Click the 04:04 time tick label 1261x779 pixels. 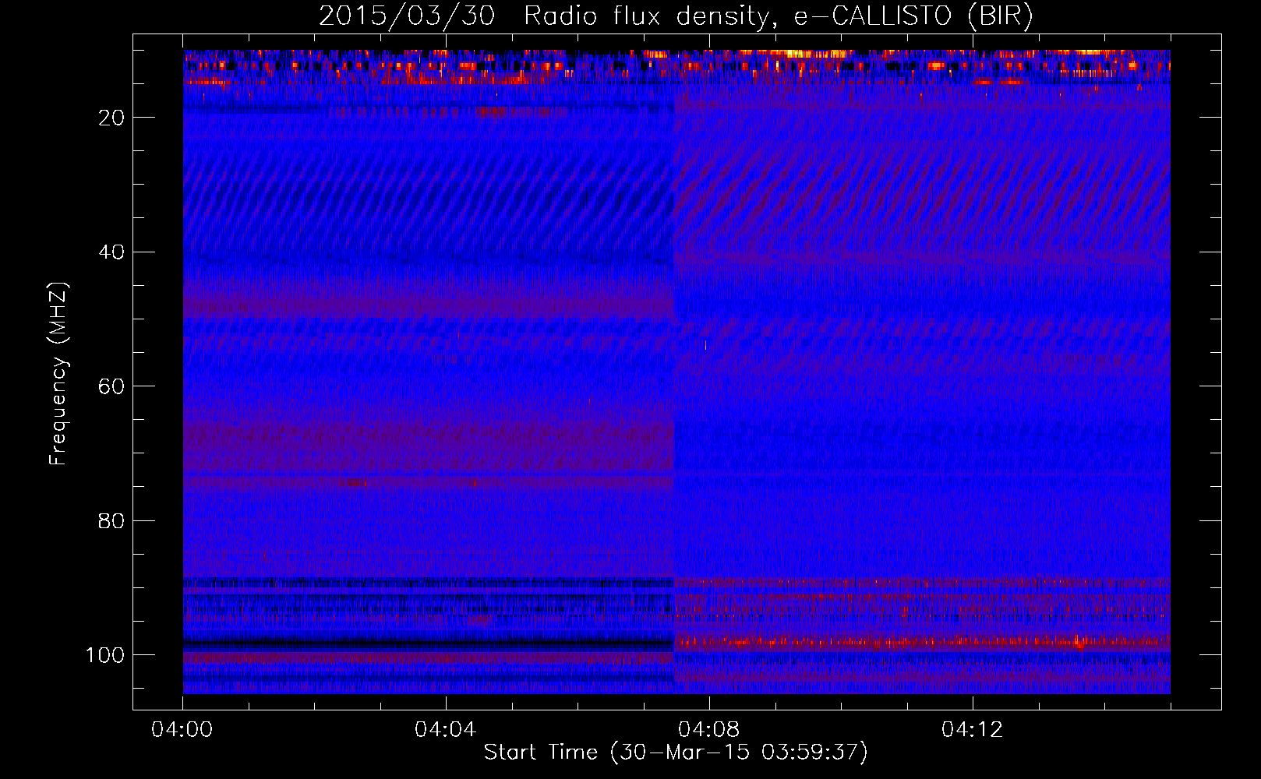point(445,730)
